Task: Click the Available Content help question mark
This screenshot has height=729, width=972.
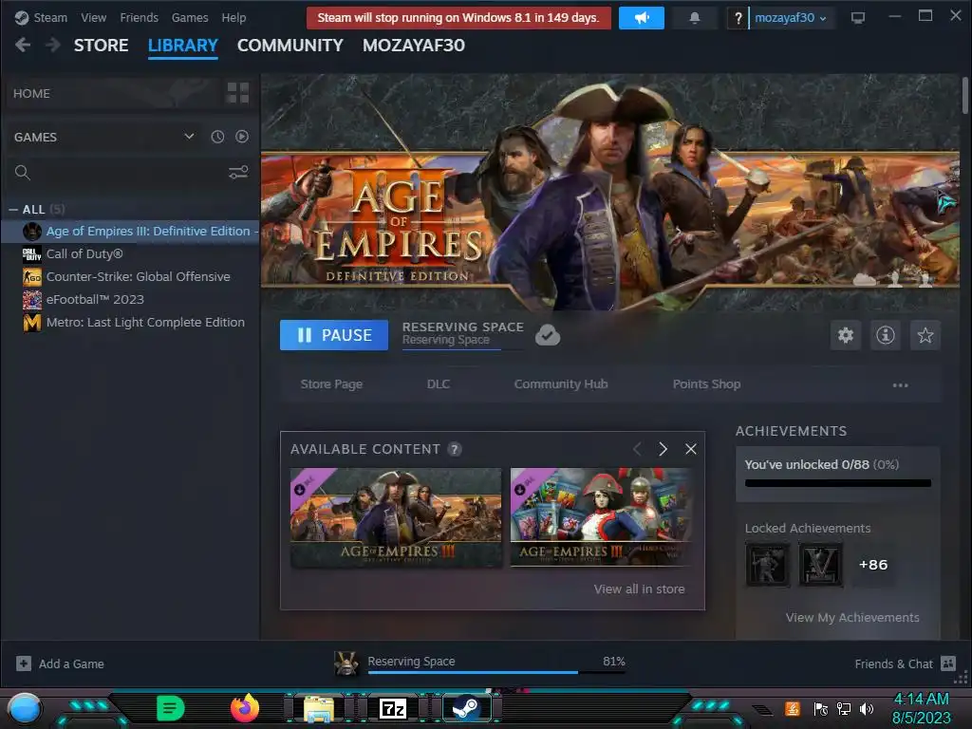Action: coord(455,449)
